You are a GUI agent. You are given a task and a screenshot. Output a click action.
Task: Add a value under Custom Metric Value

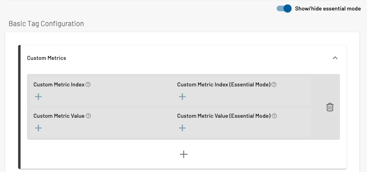(x=38, y=128)
